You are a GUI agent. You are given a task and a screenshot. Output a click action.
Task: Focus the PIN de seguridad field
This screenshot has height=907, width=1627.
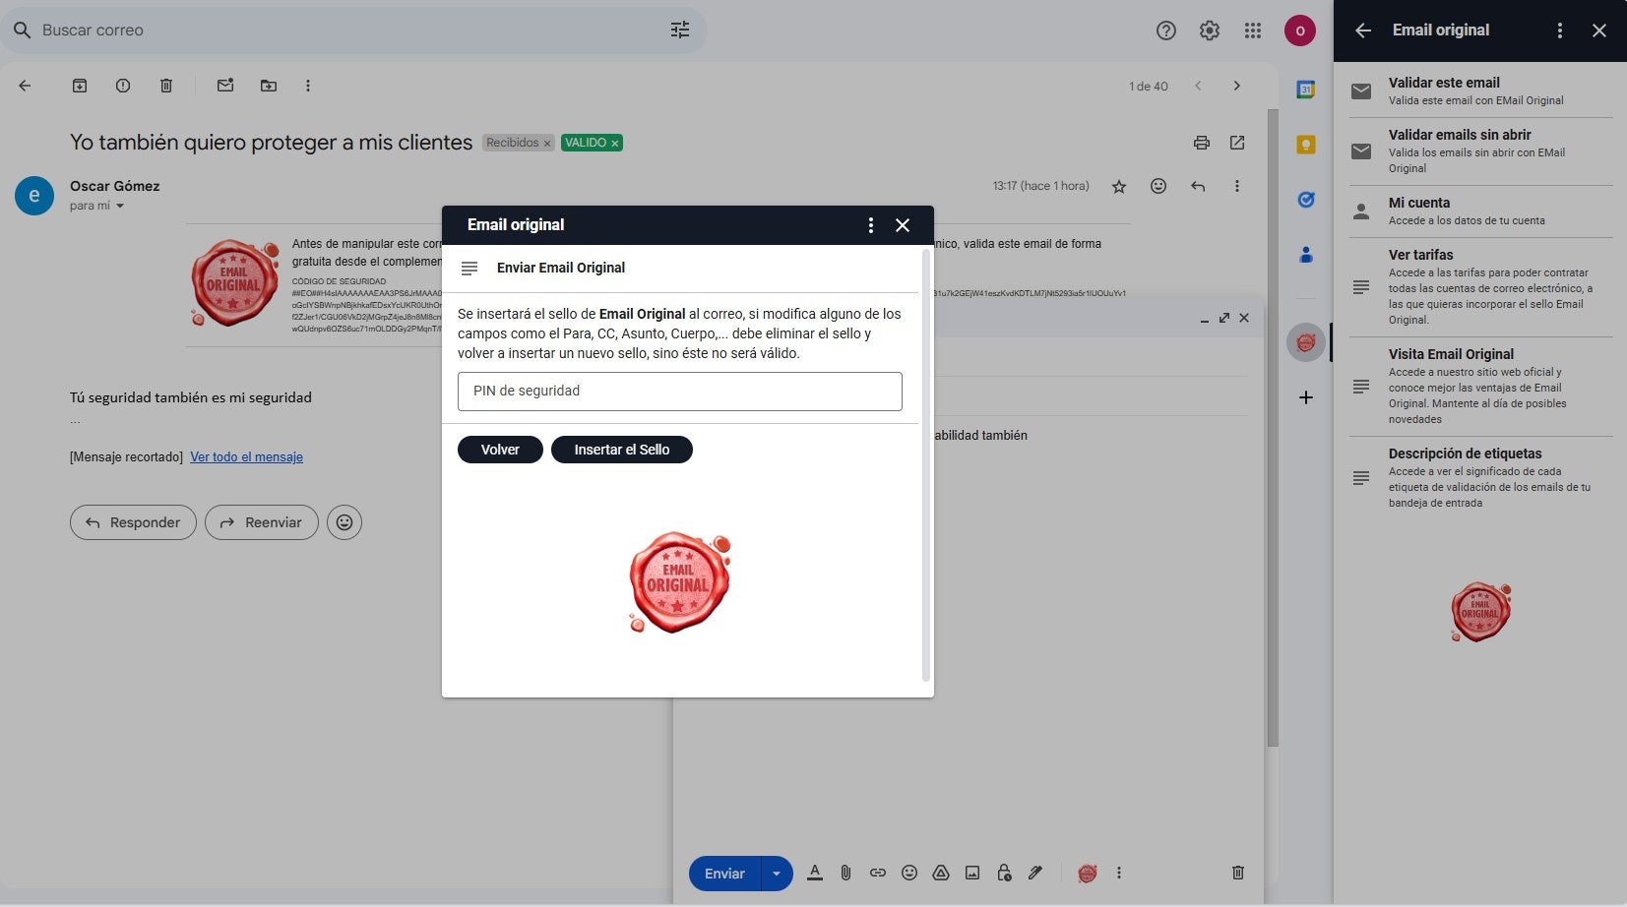(680, 392)
